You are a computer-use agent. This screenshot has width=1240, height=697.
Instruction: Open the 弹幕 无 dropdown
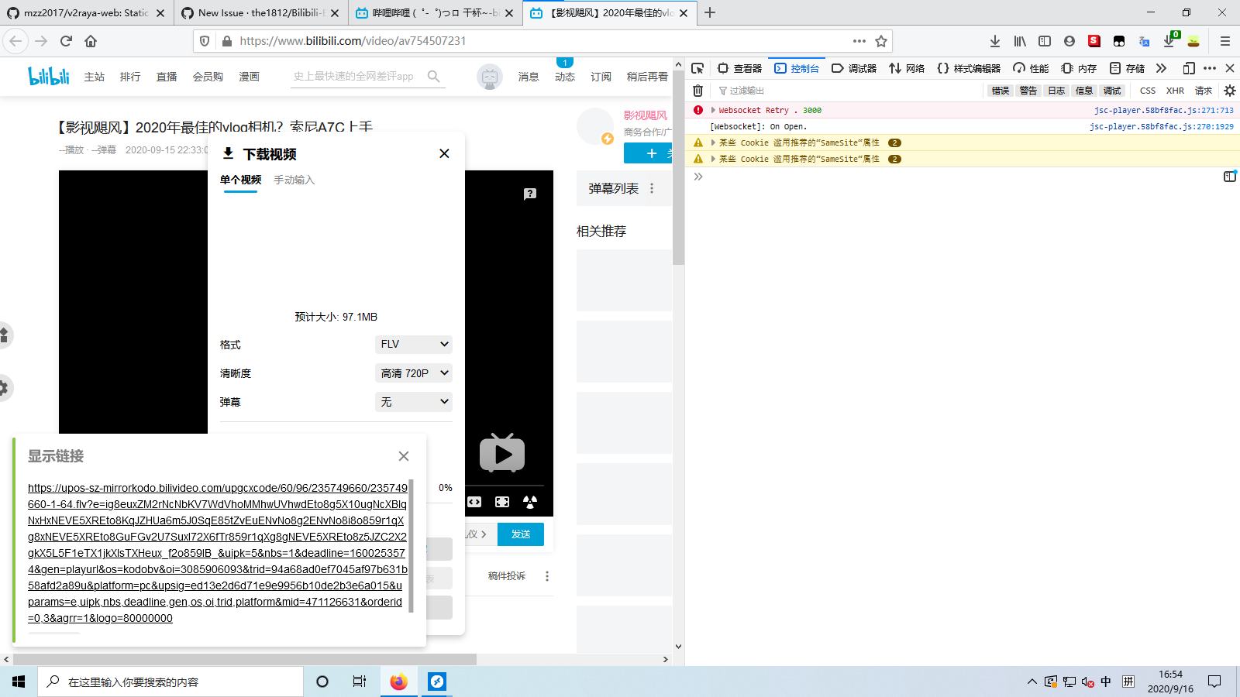pyautogui.click(x=414, y=402)
